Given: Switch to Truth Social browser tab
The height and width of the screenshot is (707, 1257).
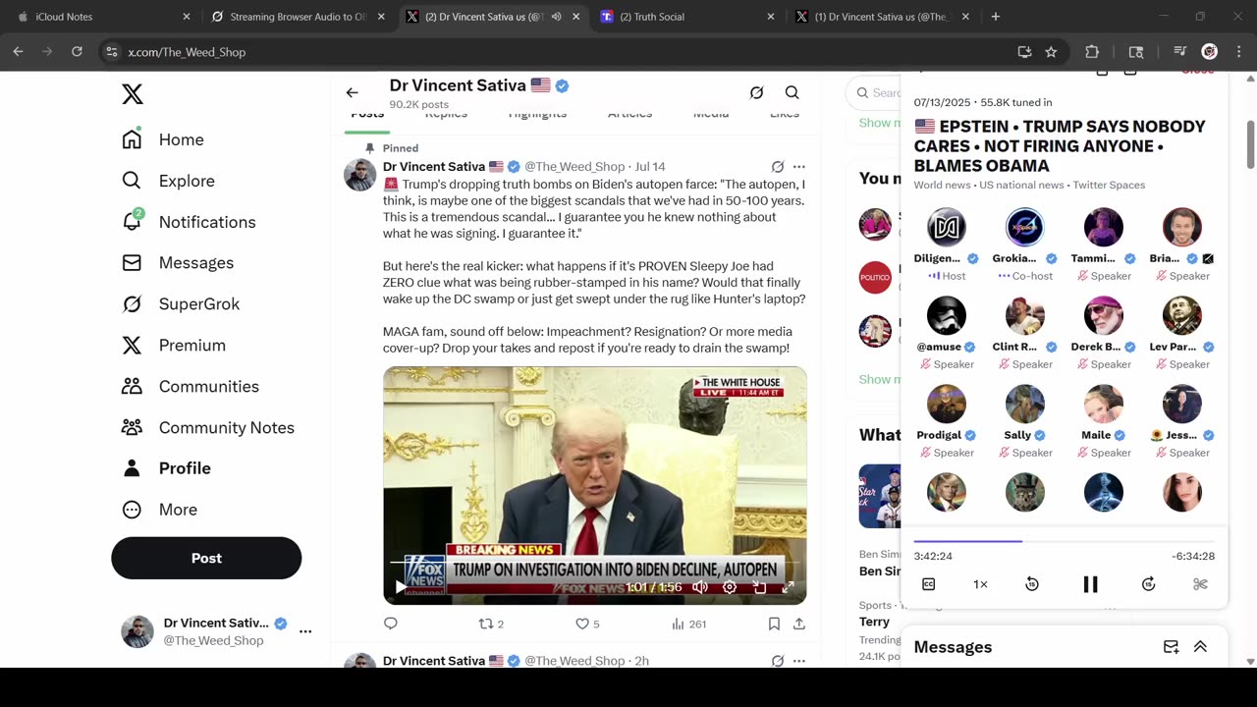Looking at the screenshot, I should click(x=687, y=17).
